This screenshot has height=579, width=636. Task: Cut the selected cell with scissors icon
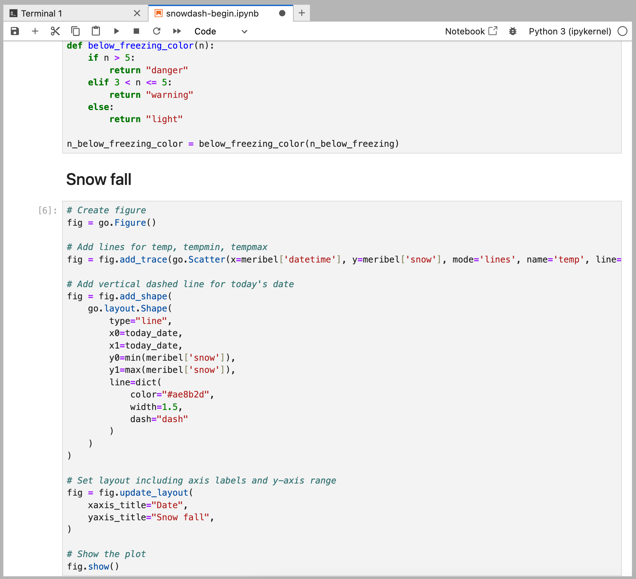(55, 31)
